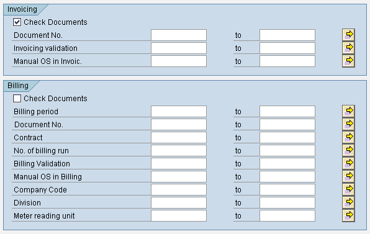Viewport: 370px width, 234px height.
Task: Focus the Contract upper limit field
Action: point(287,138)
